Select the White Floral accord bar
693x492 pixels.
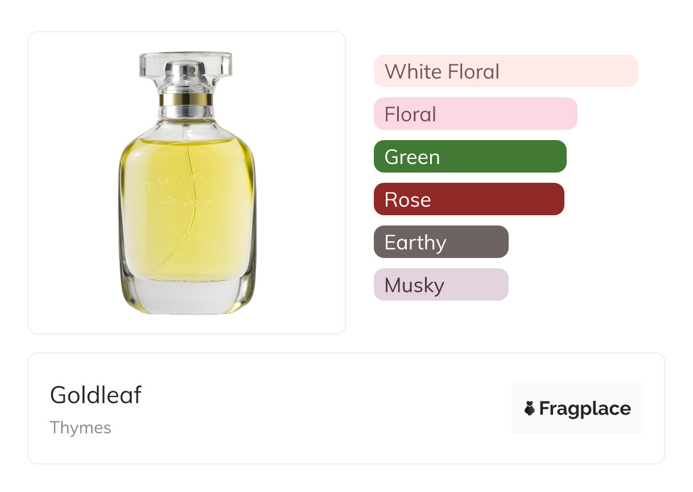[505, 71]
